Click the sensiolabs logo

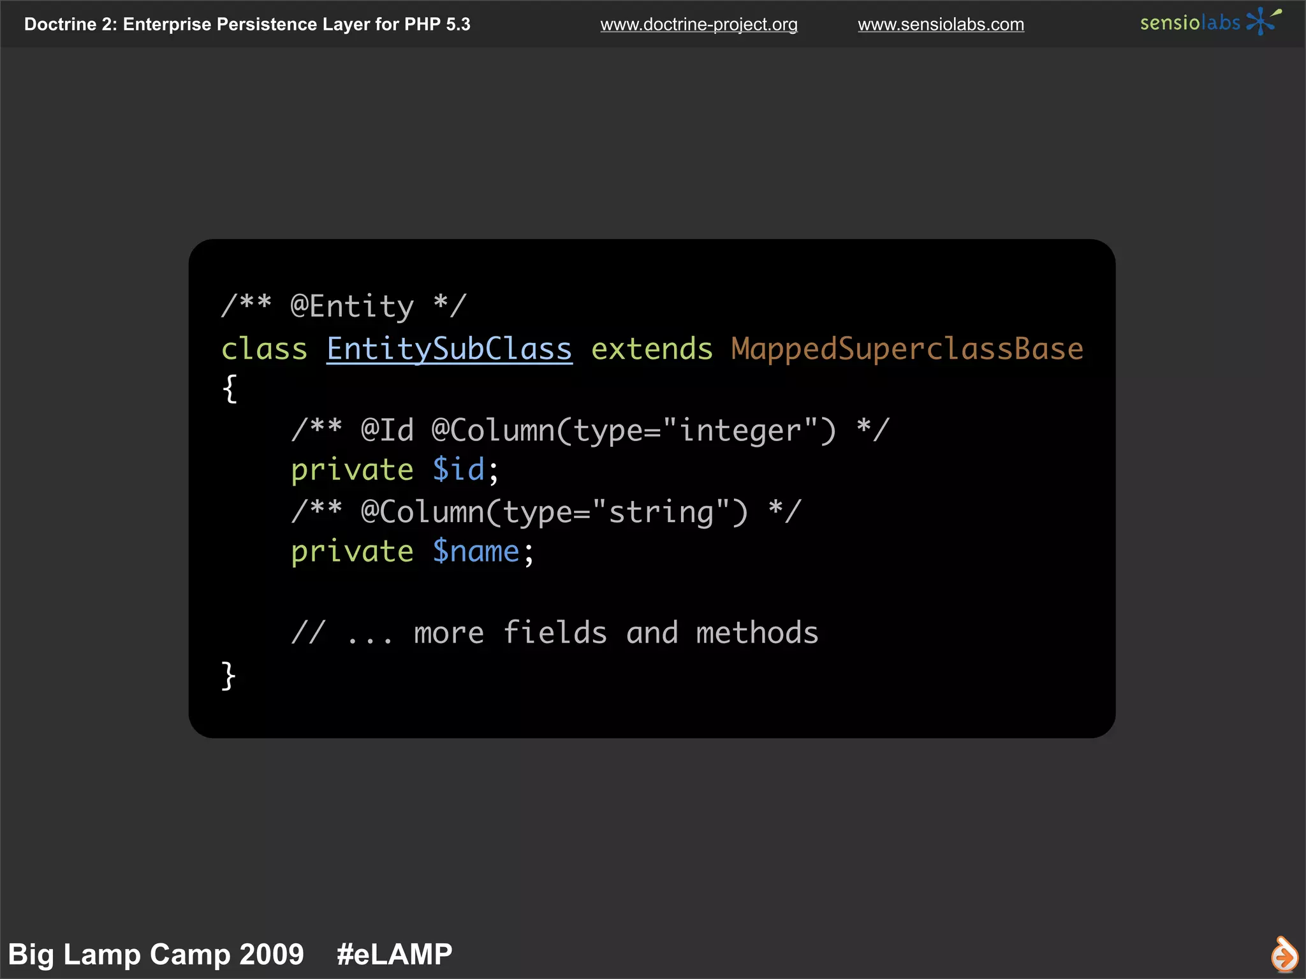[x=1210, y=22]
